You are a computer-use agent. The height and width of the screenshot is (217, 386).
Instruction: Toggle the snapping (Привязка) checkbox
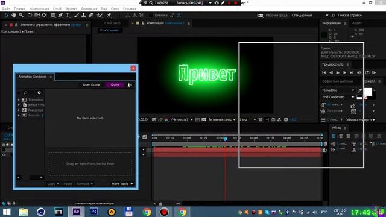[151, 15]
